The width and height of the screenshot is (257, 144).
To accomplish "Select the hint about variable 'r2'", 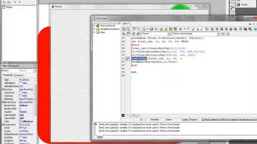I will [x=139, y=124].
